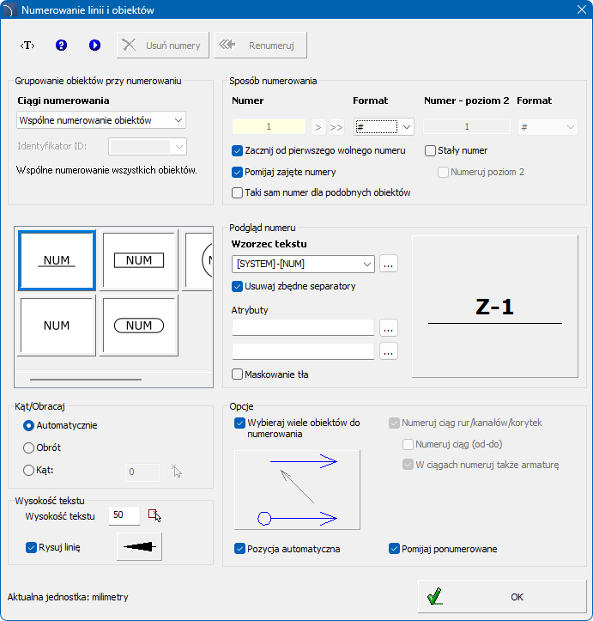Click single arrow next number button

[318, 127]
